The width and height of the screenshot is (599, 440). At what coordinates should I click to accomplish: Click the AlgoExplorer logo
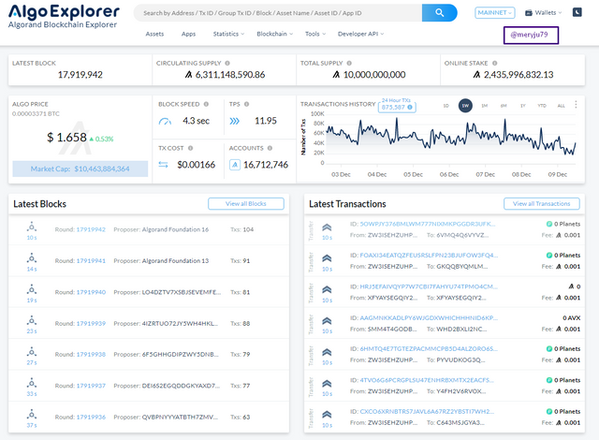click(x=64, y=17)
